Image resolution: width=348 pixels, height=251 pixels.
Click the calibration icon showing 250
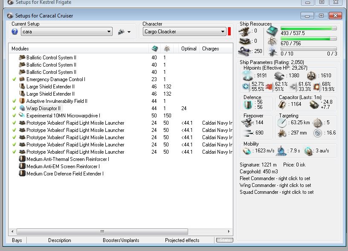click(244, 51)
